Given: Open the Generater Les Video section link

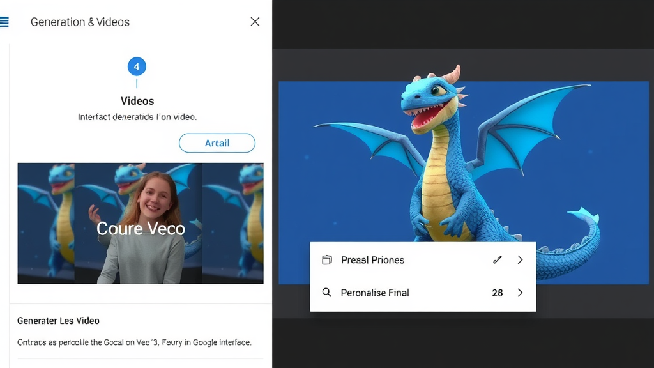Looking at the screenshot, I should coord(57,320).
